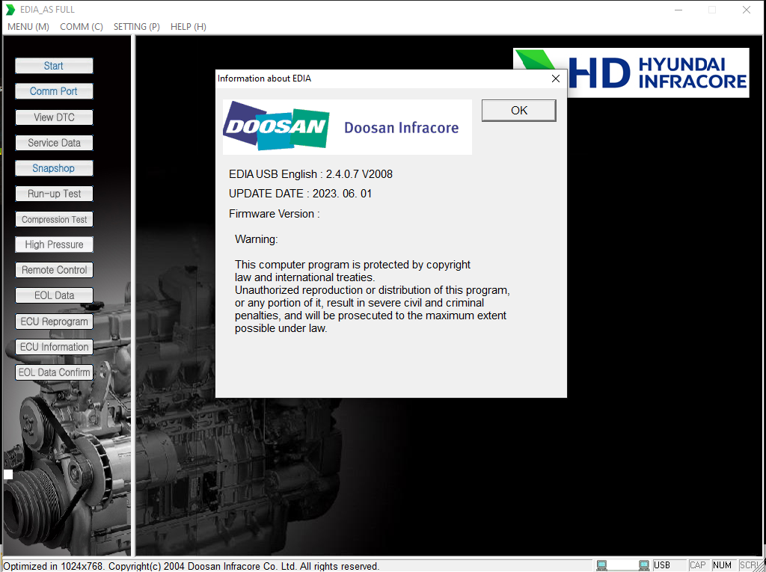Open the Service Data panel
Image resolution: width=766 pixels, height=572 pixels.
click(x=54, y=143)
